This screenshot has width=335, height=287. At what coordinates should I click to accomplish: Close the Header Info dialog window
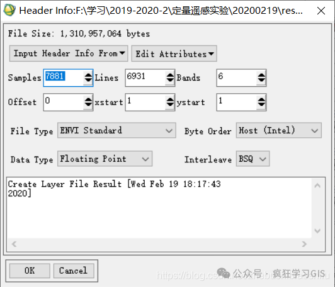[x=321, y=11]
